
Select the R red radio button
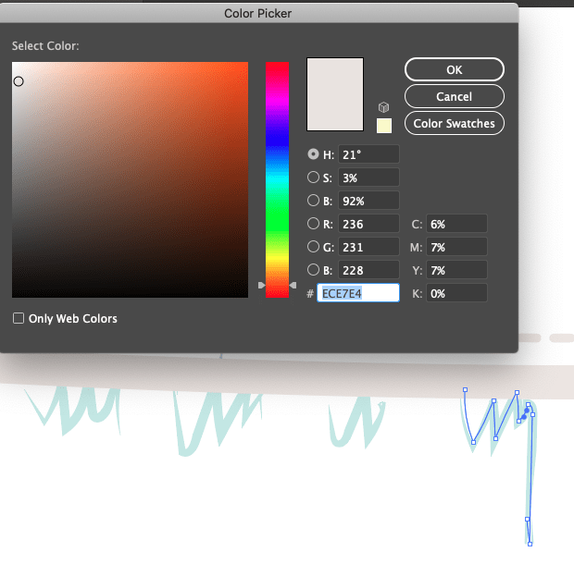point(313,224)
